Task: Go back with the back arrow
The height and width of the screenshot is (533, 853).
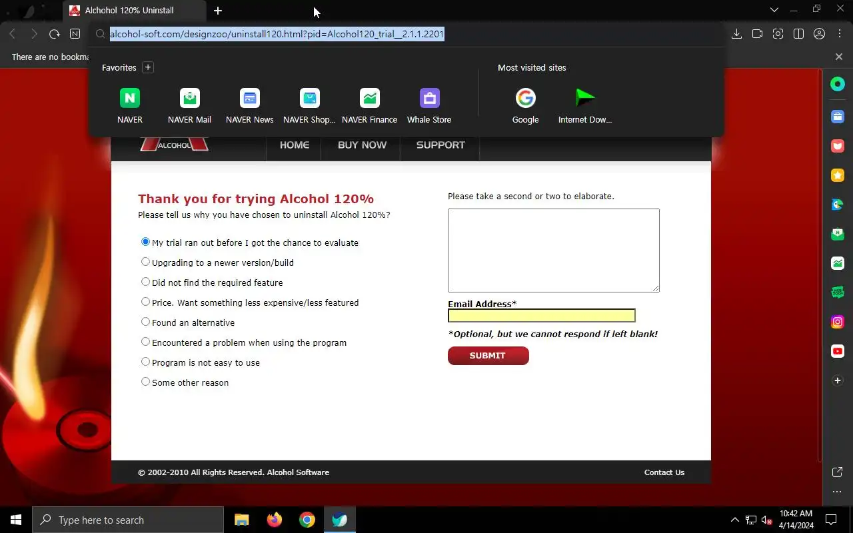Action: 12,34
